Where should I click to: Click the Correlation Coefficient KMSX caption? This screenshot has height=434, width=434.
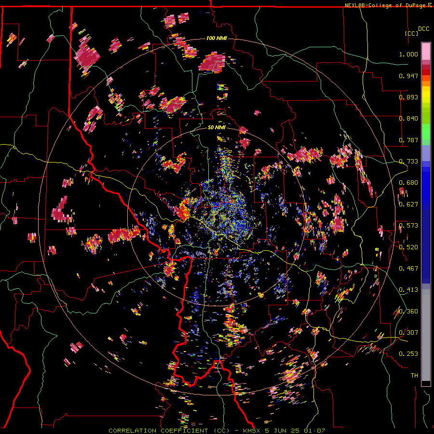coord(217,431)
